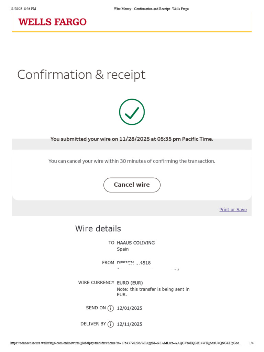Click the send date 12/01/2025
The width and height of the screenshot is (264, 352).
coord(129,308)
